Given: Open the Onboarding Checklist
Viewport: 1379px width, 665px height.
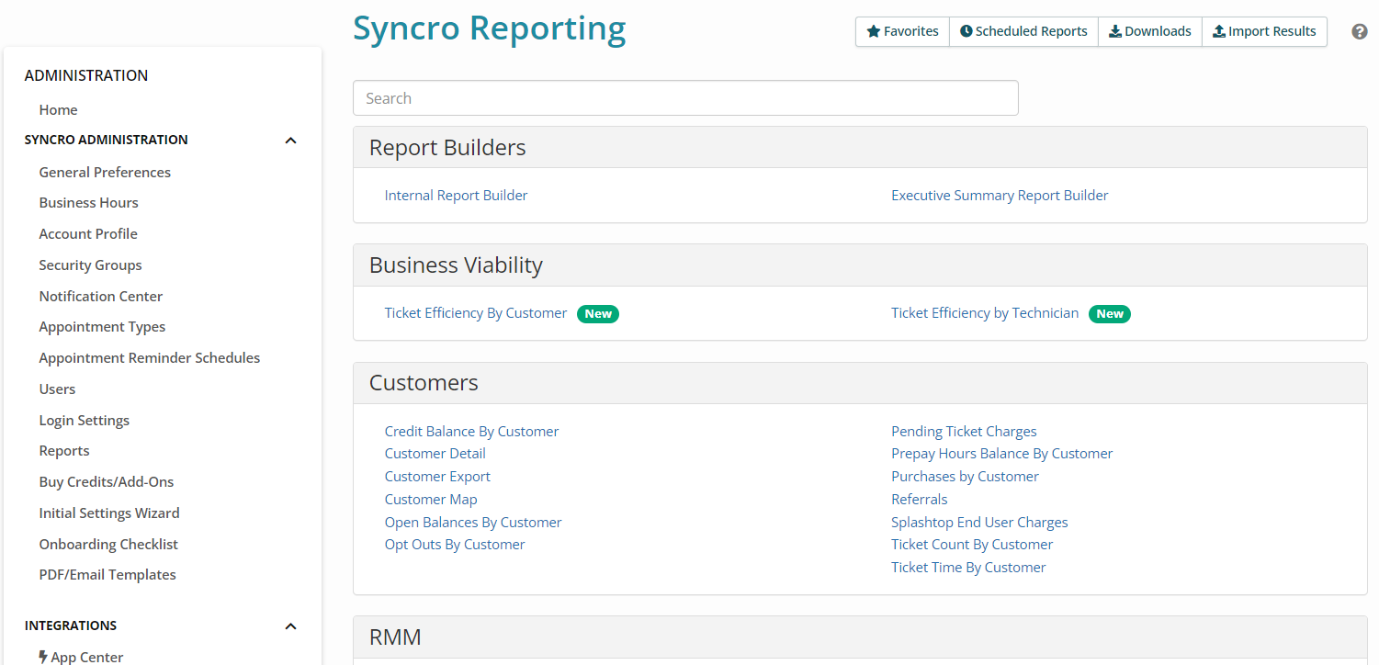Looking at the screenshot, I should 108,544.
